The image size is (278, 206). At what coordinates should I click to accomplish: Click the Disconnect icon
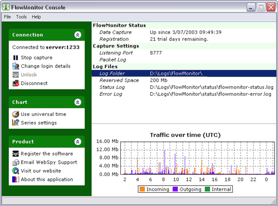(x=16, y=83)
